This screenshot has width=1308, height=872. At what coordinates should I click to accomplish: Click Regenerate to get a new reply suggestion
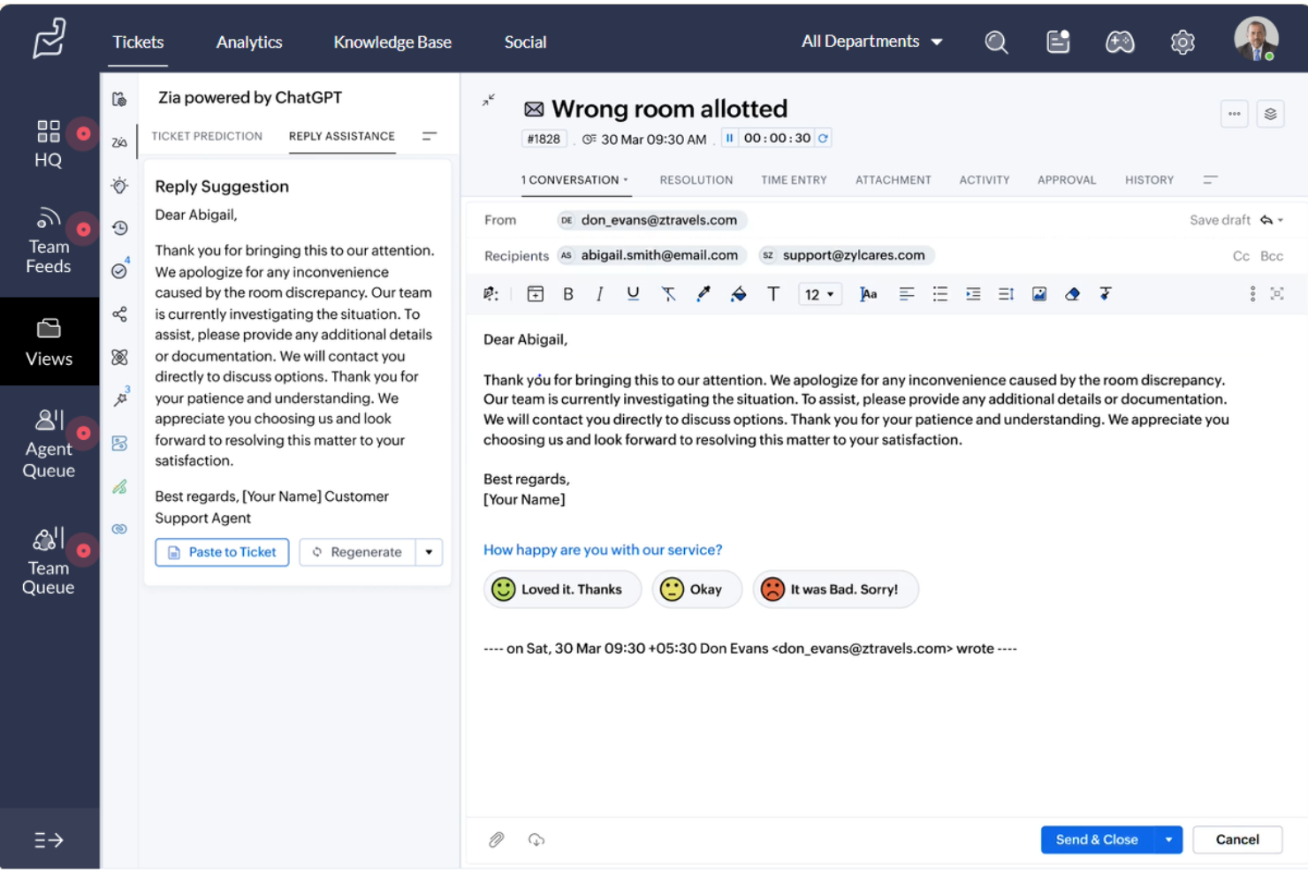[x=357, y=552]
